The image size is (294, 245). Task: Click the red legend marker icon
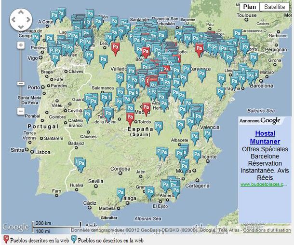coord(6,239)
